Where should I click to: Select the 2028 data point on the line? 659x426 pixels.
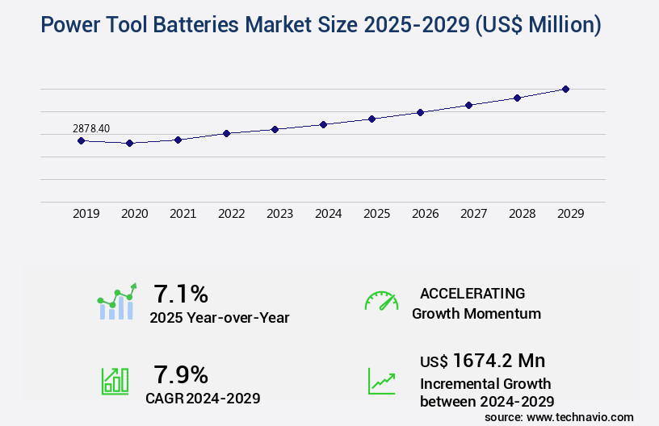[x=517, y=98]
